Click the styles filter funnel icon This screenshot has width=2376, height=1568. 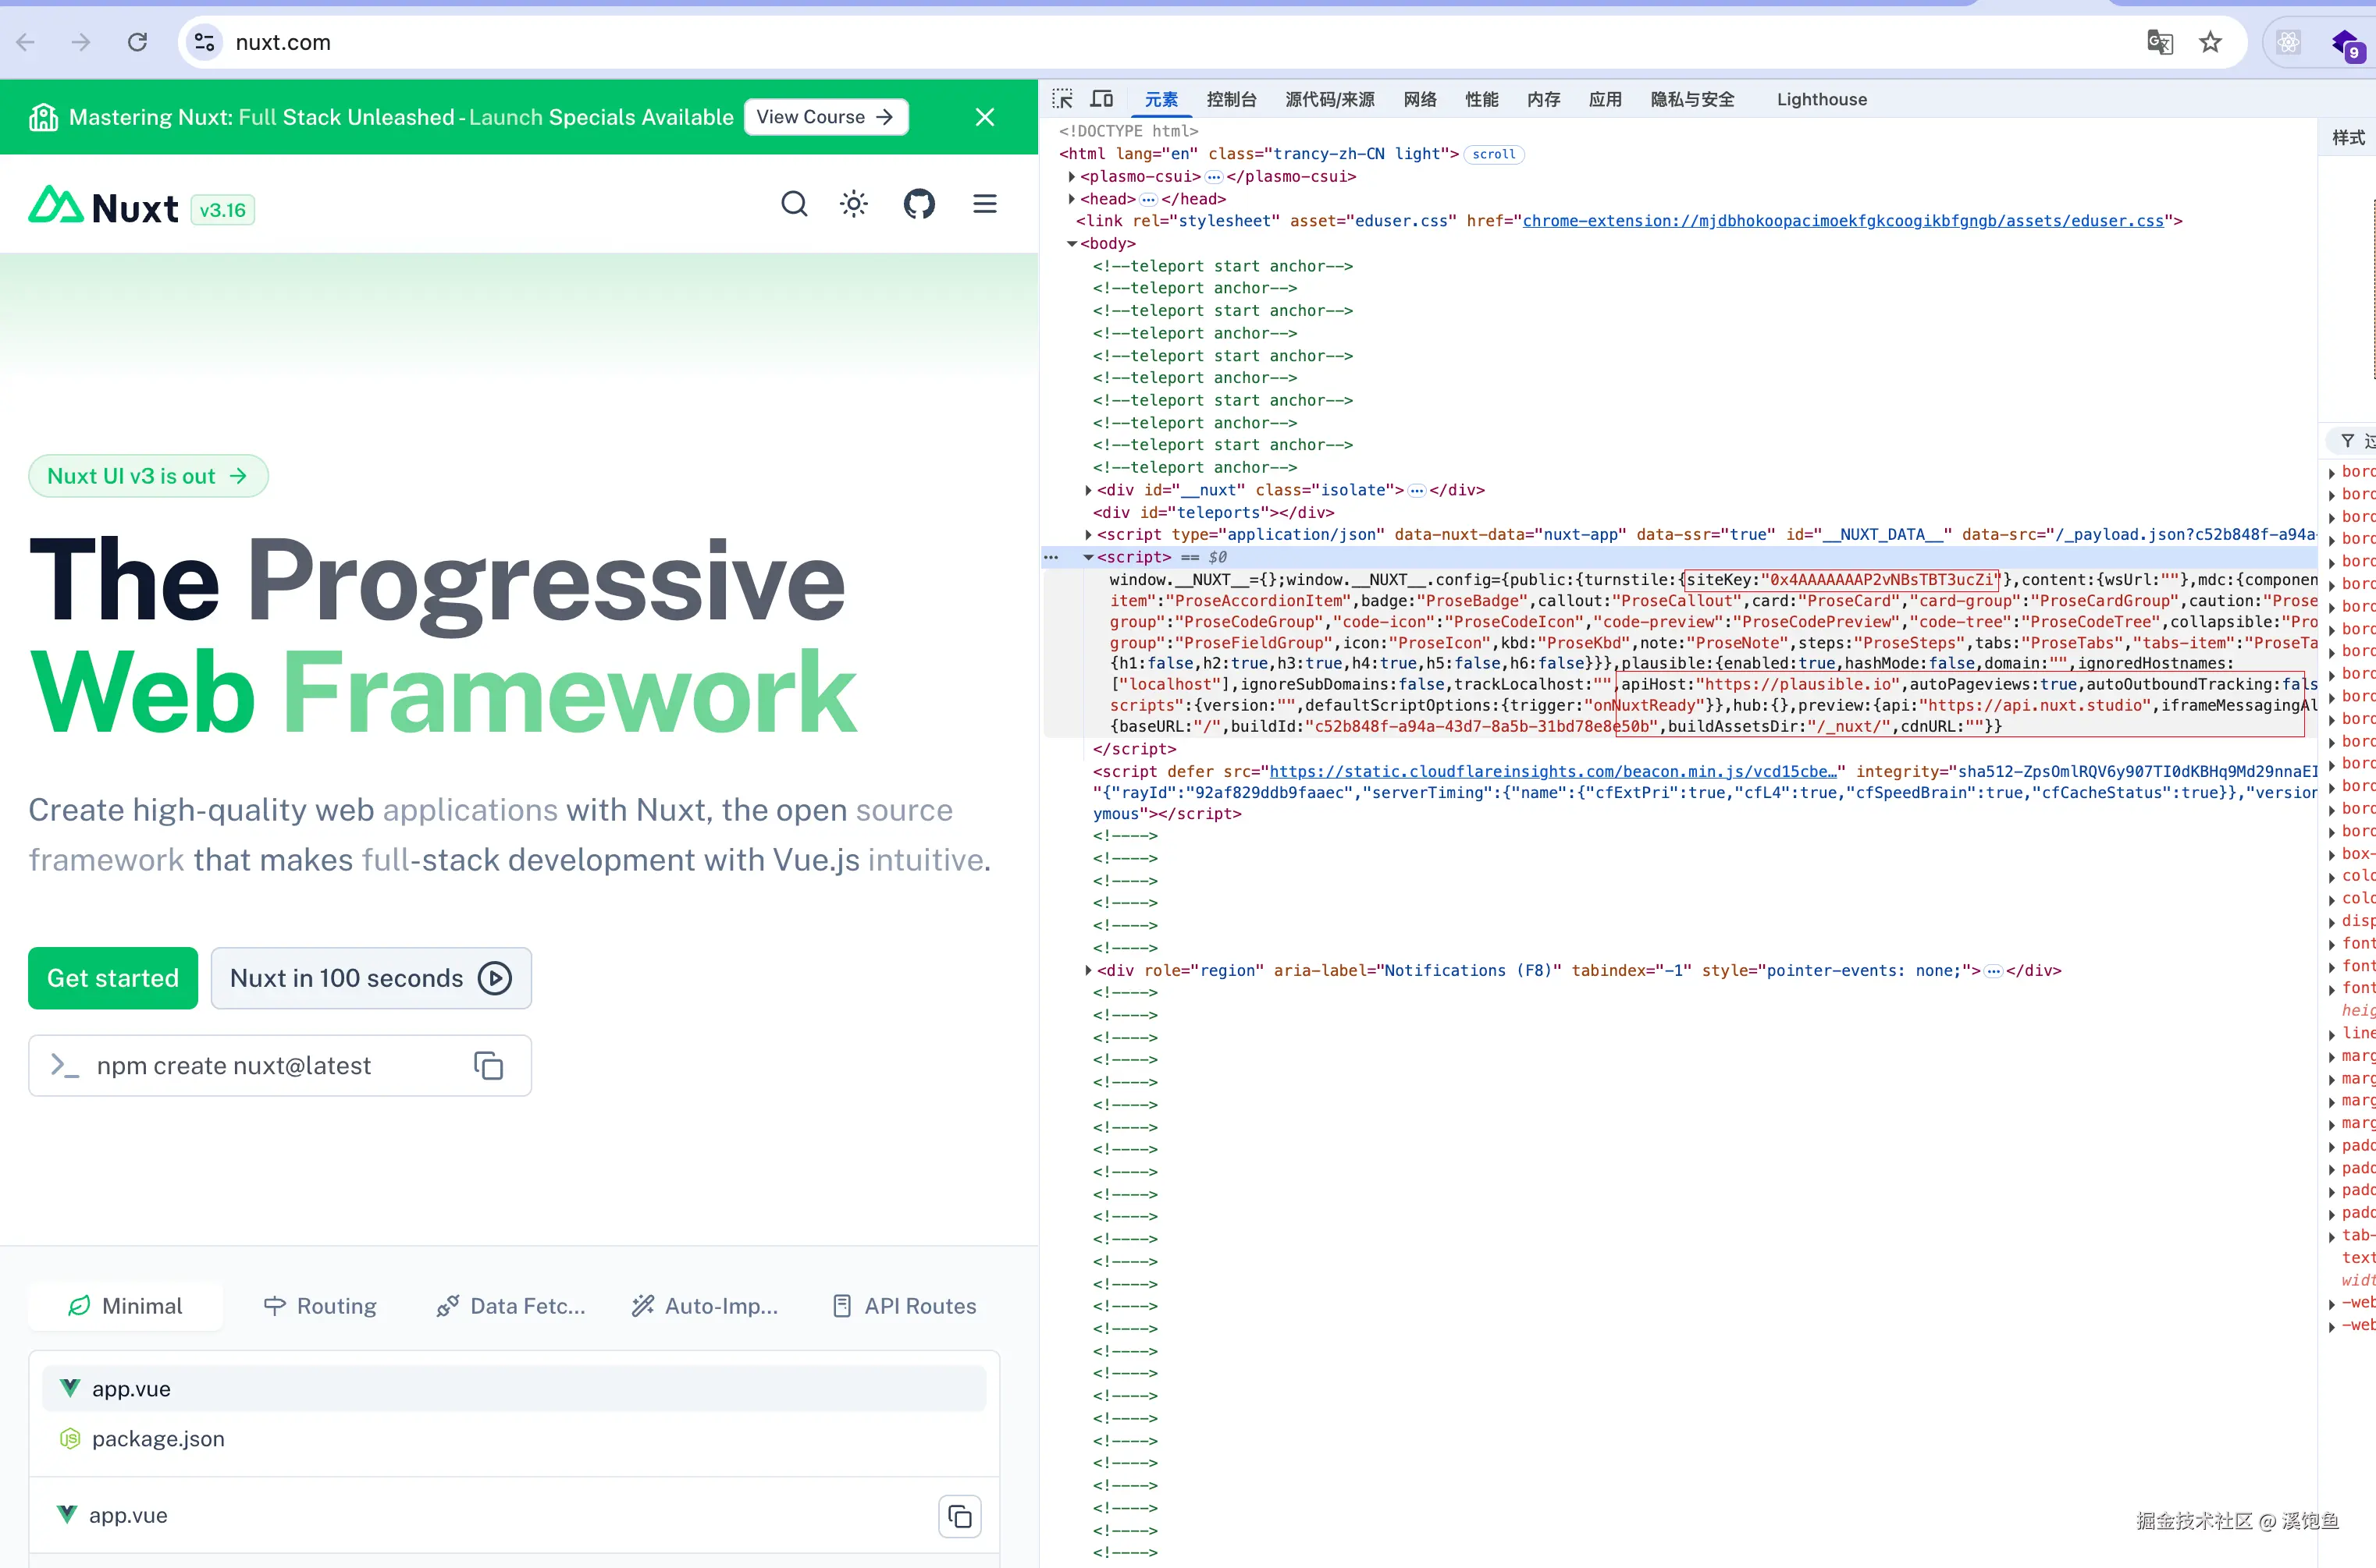point(2347,441)
